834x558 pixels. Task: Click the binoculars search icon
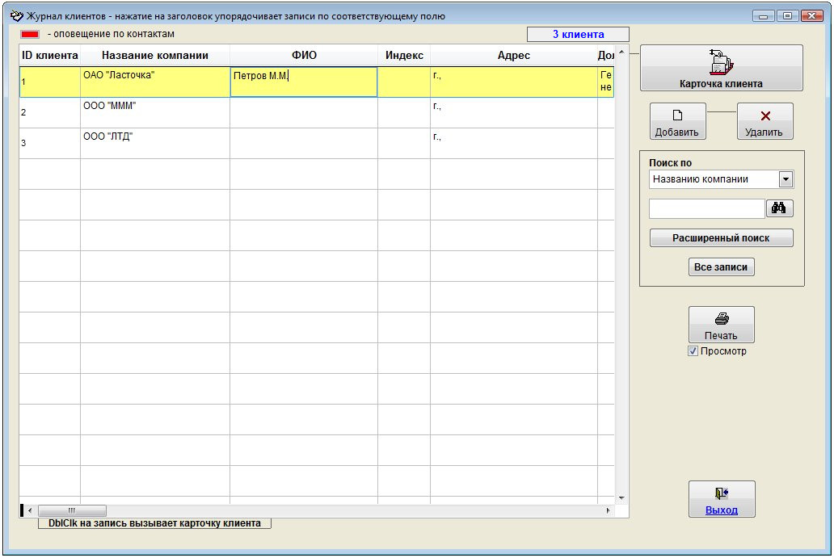tap(779, 208)
